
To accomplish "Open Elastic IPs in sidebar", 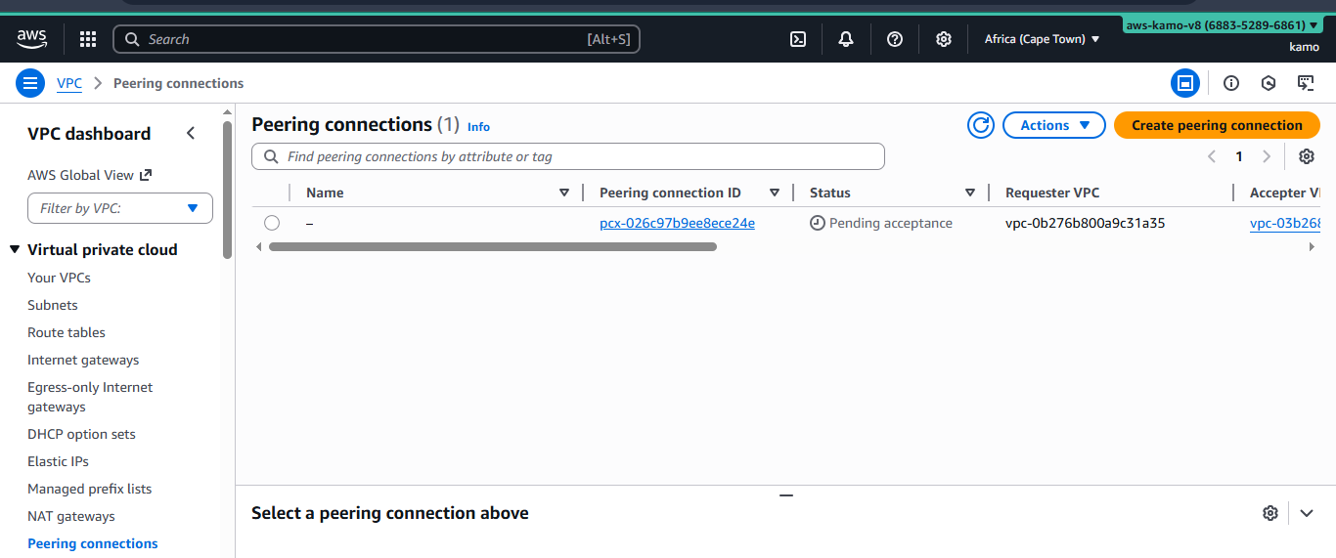I will [59, 461].
